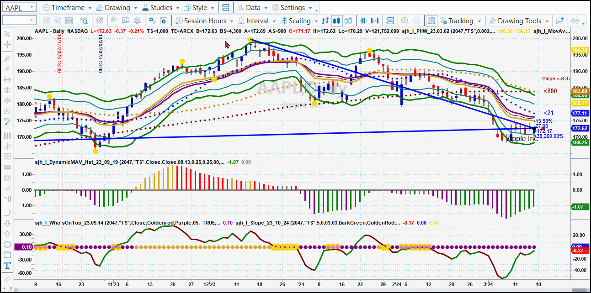Click the calendar grid icon in toolbar
This screenshot has width=591, height=293.
[x=69, y=21]
